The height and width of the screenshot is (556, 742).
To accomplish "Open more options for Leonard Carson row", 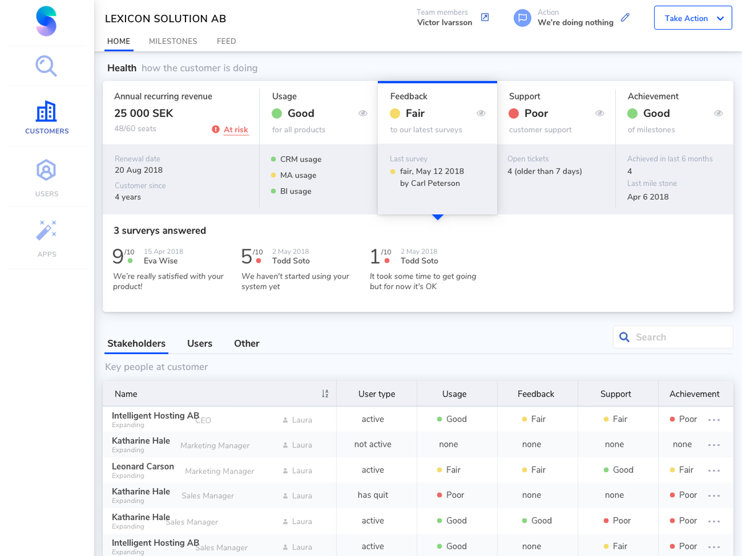I will click(x=714, y=471).
